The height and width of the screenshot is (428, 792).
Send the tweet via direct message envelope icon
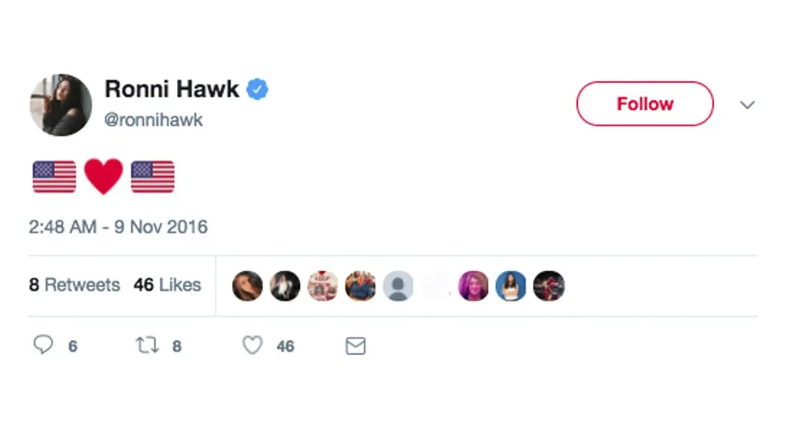coord(355,346)
